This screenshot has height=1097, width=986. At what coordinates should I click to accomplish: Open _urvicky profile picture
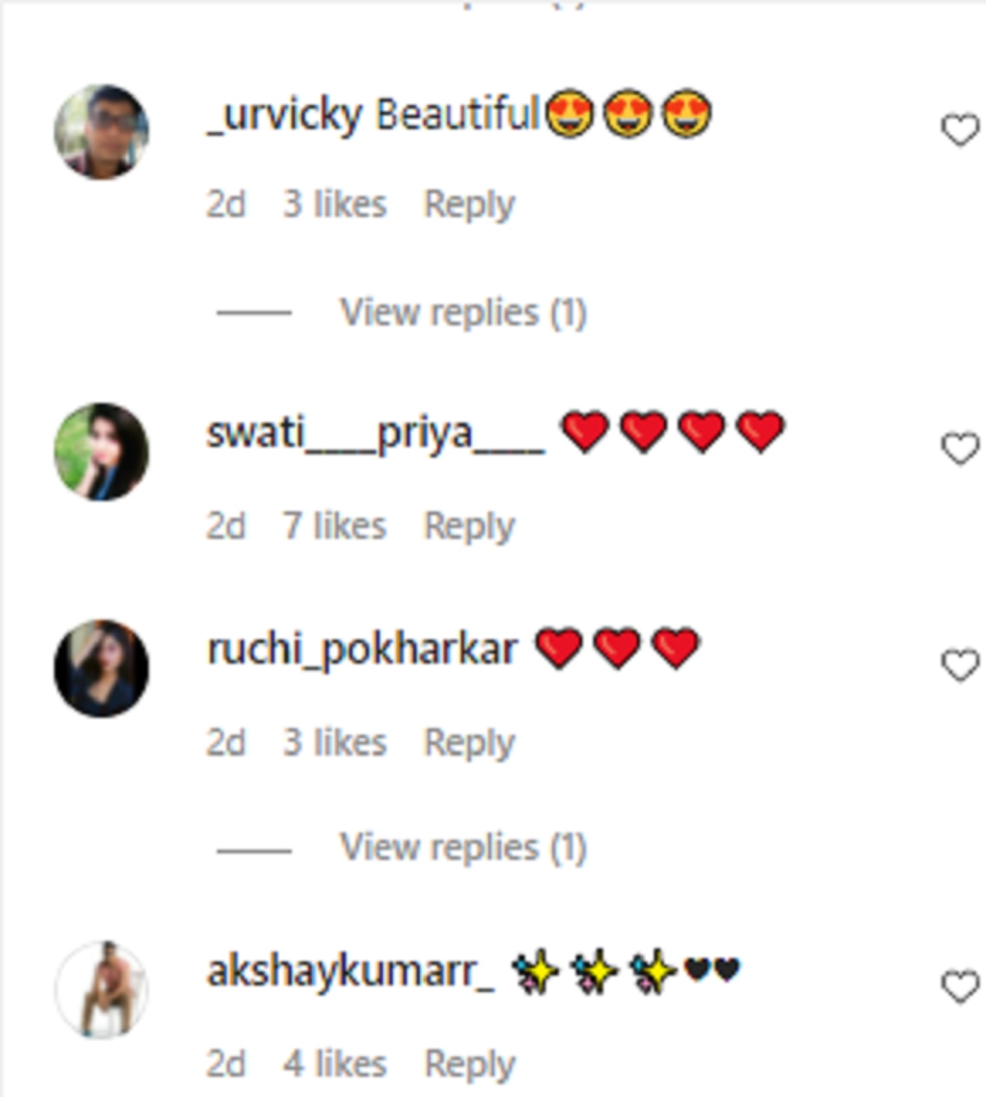coord(101,131)
